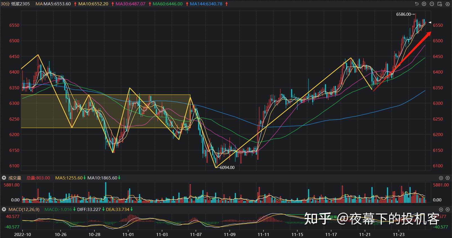This screenshot has height=238, width=452.
Task: Click date label 11-21 on axis
Action: [365, 234]
